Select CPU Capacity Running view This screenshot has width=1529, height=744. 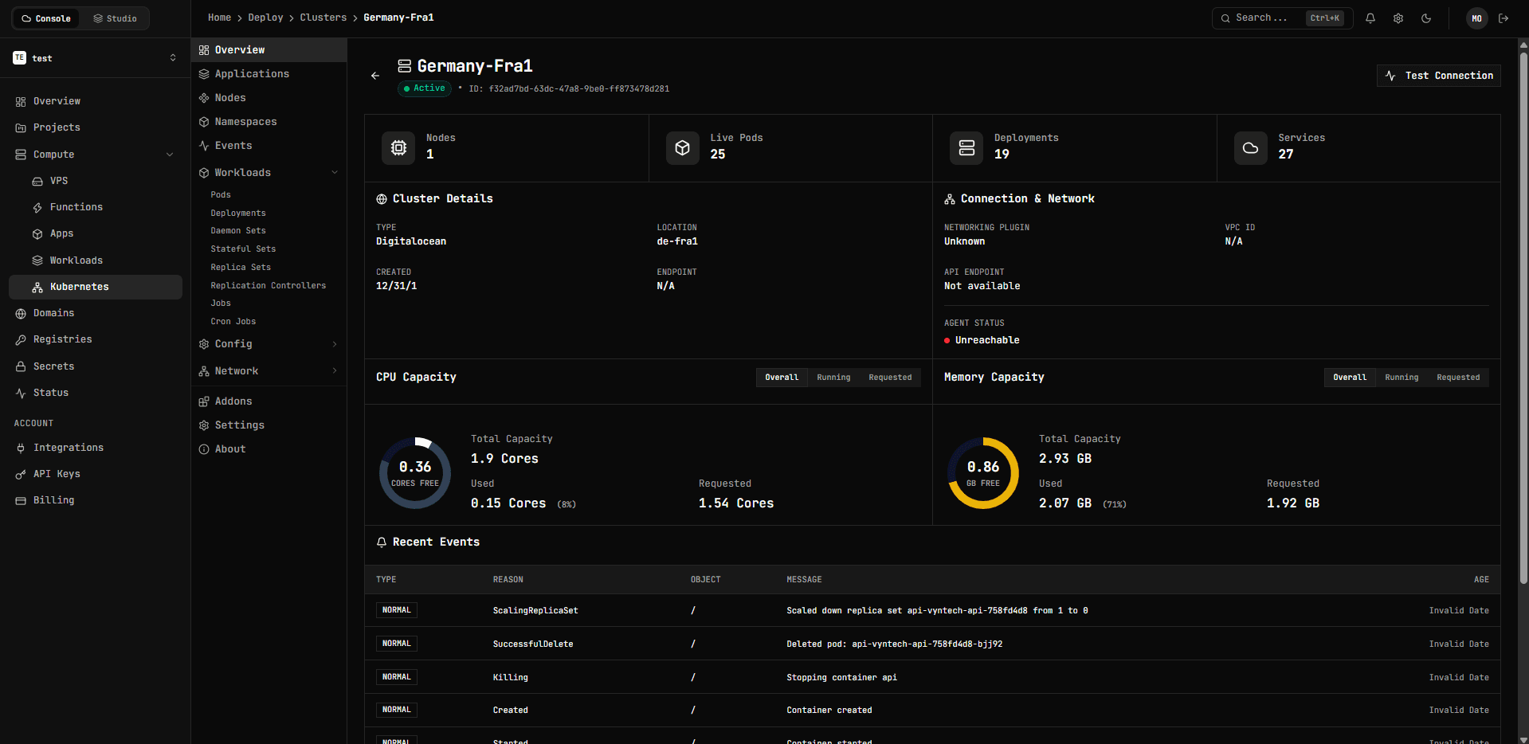pos(833,378)
